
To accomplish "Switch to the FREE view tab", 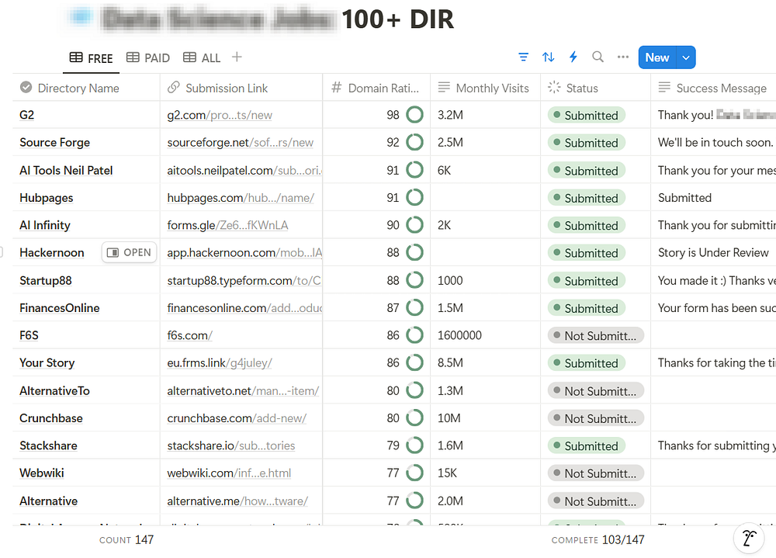I will 92,58.
